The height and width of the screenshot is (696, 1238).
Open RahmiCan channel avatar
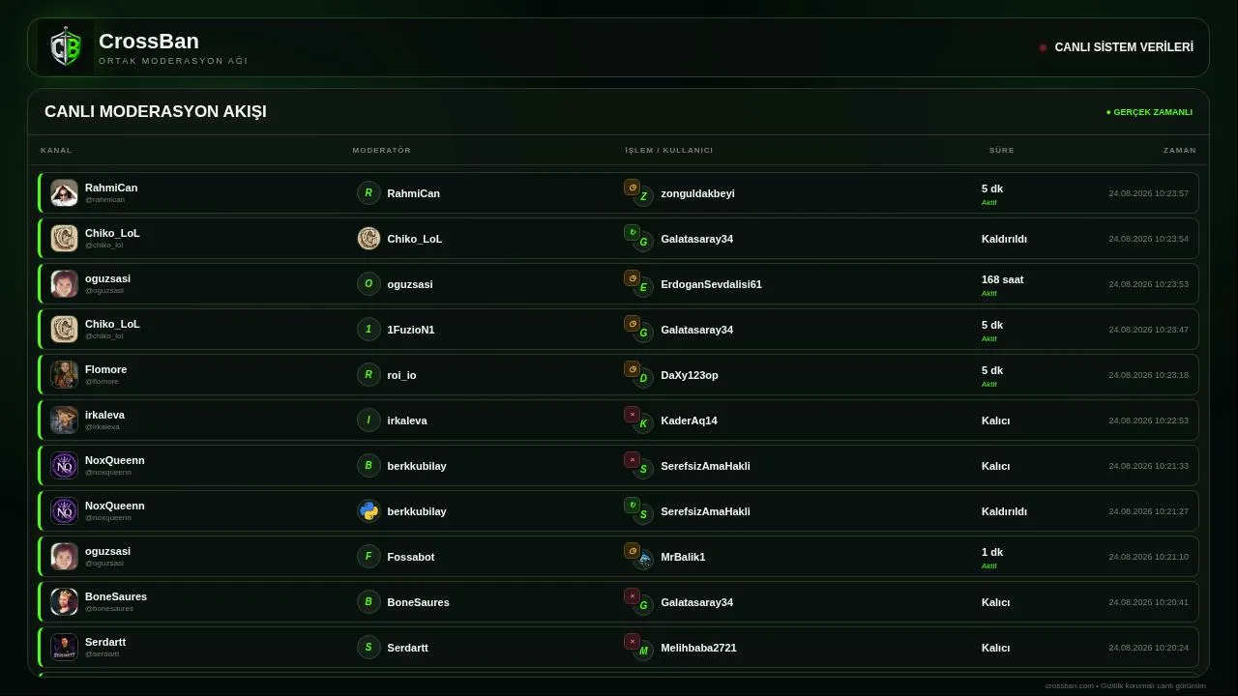(x=64, y=192)
